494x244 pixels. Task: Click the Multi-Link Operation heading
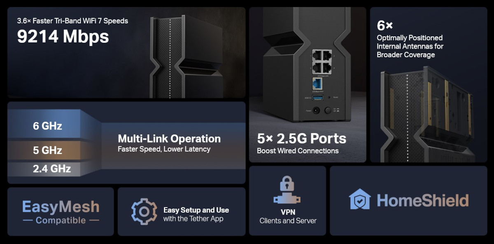coord(169,138)
